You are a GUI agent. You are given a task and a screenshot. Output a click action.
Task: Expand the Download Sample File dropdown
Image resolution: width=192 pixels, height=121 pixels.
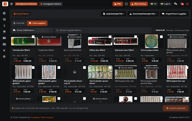143,14
